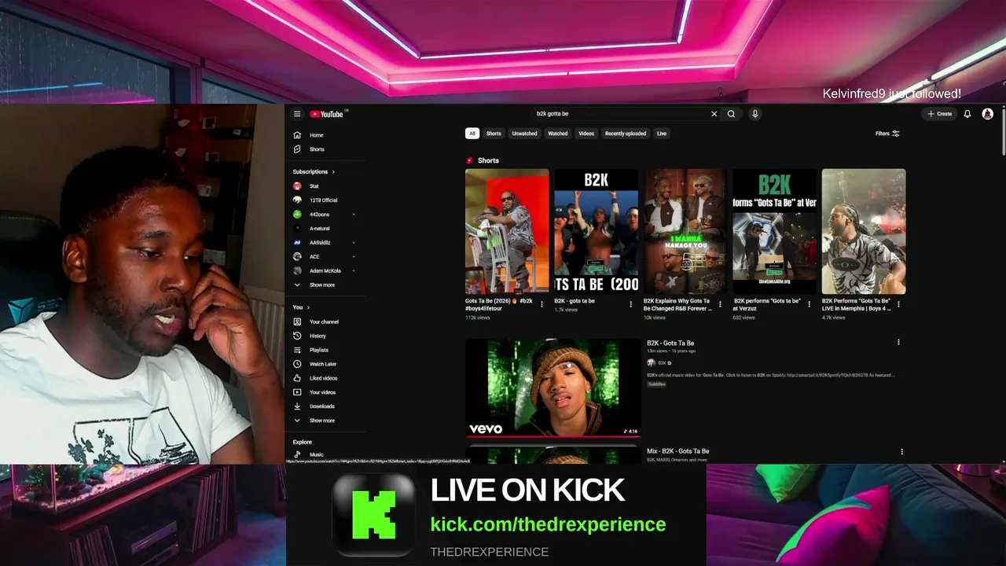Click the magnifying glass search button

pos(731,114)
